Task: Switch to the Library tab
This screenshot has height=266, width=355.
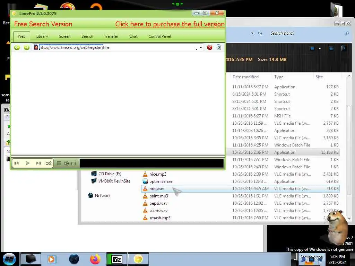Action: pos(42,36)
